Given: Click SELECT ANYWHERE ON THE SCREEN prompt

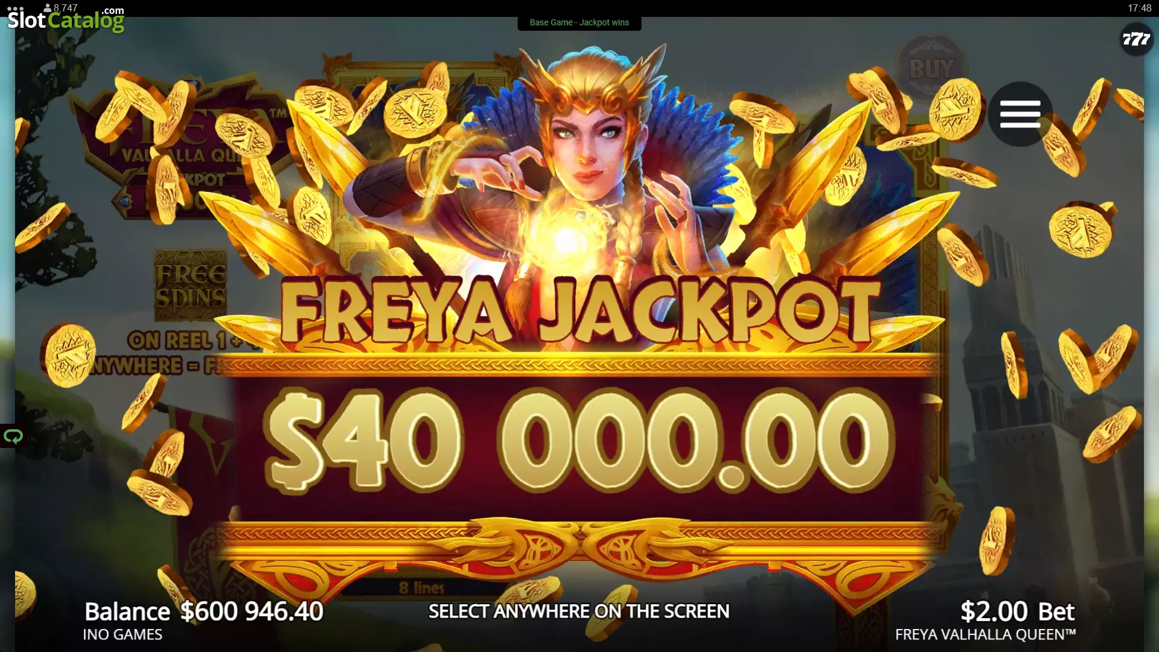Looking at the screenshot, I should tap(579, 611).
